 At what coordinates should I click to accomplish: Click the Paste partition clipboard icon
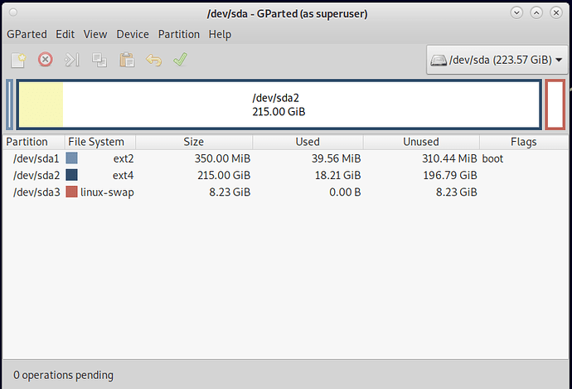click(x=127, y=60)
